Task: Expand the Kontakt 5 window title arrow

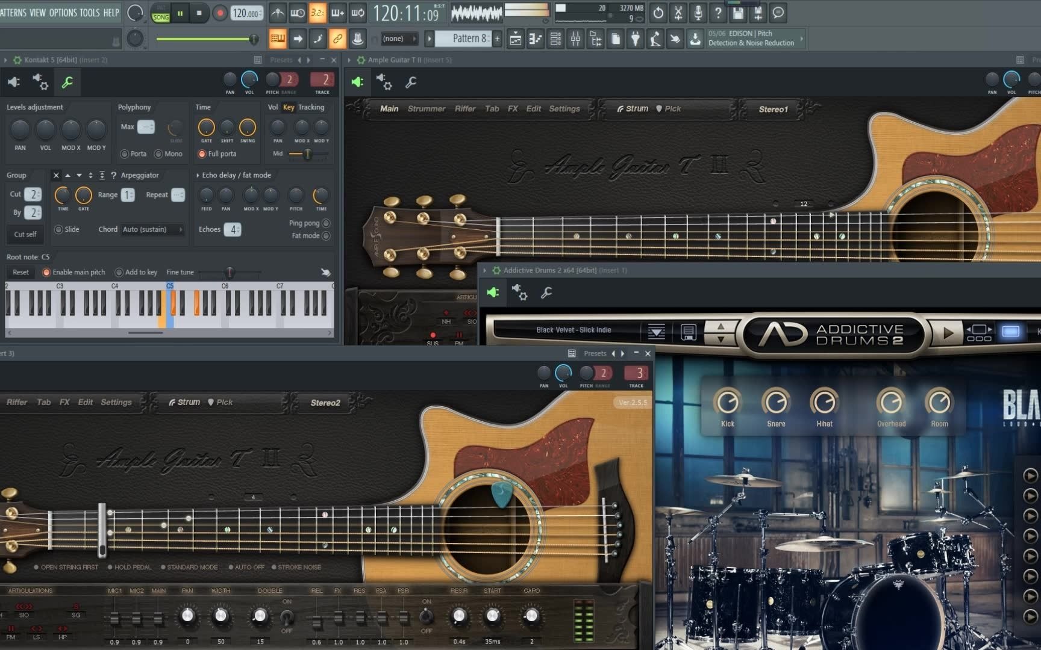Action: pyautogui.click(x=5, y=60)
